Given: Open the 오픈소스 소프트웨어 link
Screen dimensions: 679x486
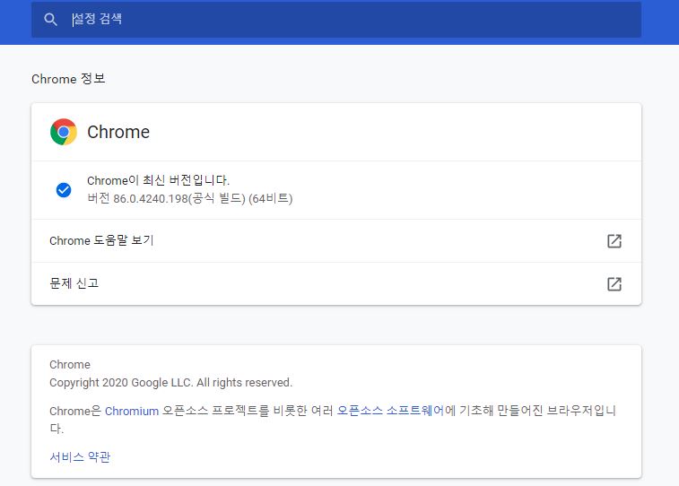Looking at the screenshot, I should [x=390, y=411].
